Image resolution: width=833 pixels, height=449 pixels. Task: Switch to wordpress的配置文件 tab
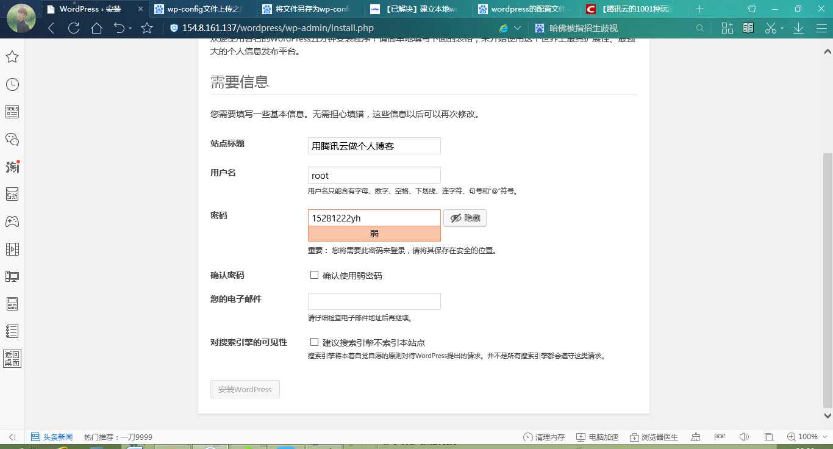(527, 9)
